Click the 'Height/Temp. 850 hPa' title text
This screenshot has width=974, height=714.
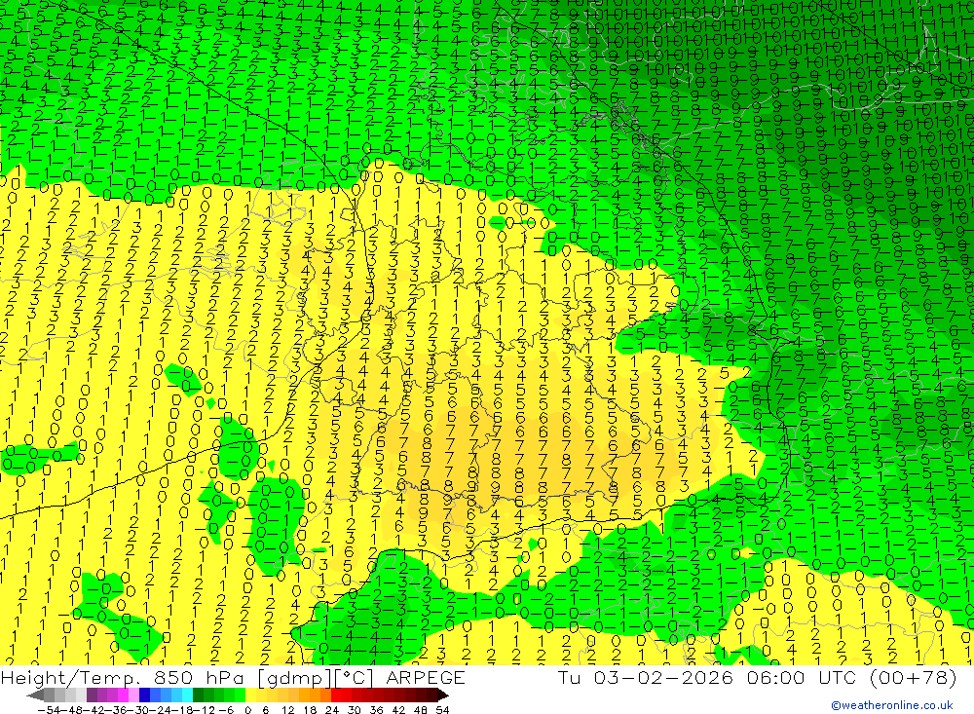[124, 677]
